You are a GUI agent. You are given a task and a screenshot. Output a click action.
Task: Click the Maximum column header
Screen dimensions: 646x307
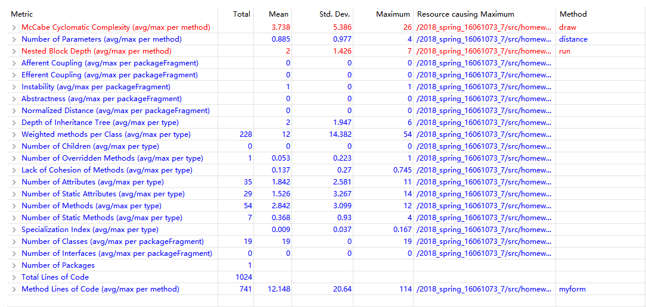tap(393, 14)
